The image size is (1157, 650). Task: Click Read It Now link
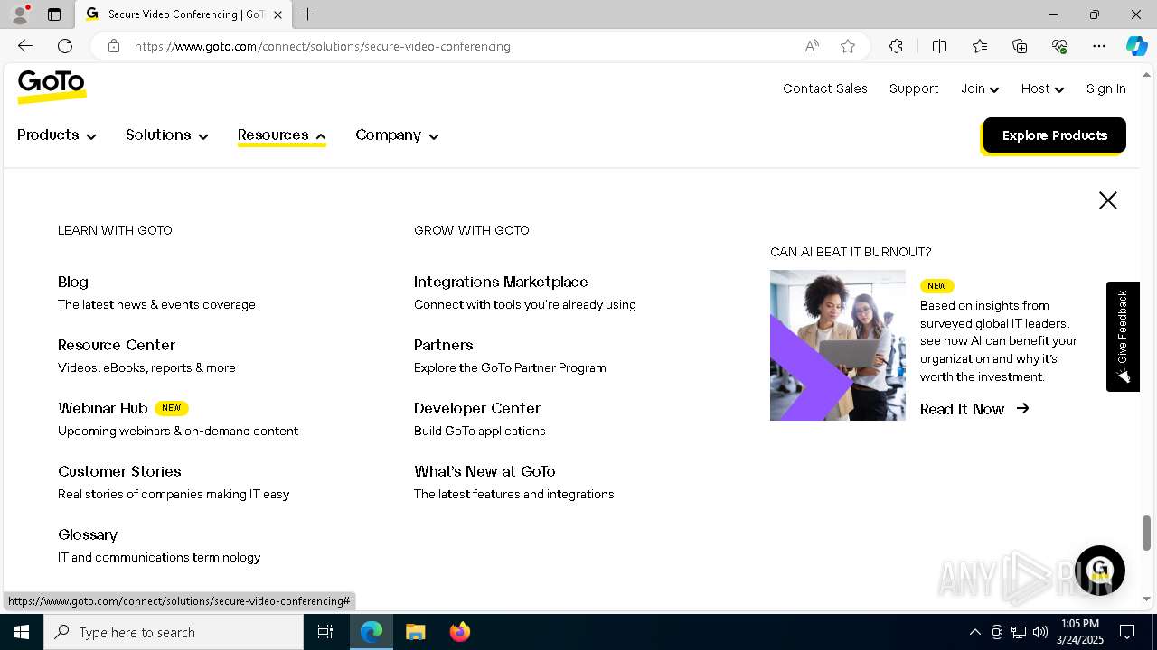(x=974, y=409)
